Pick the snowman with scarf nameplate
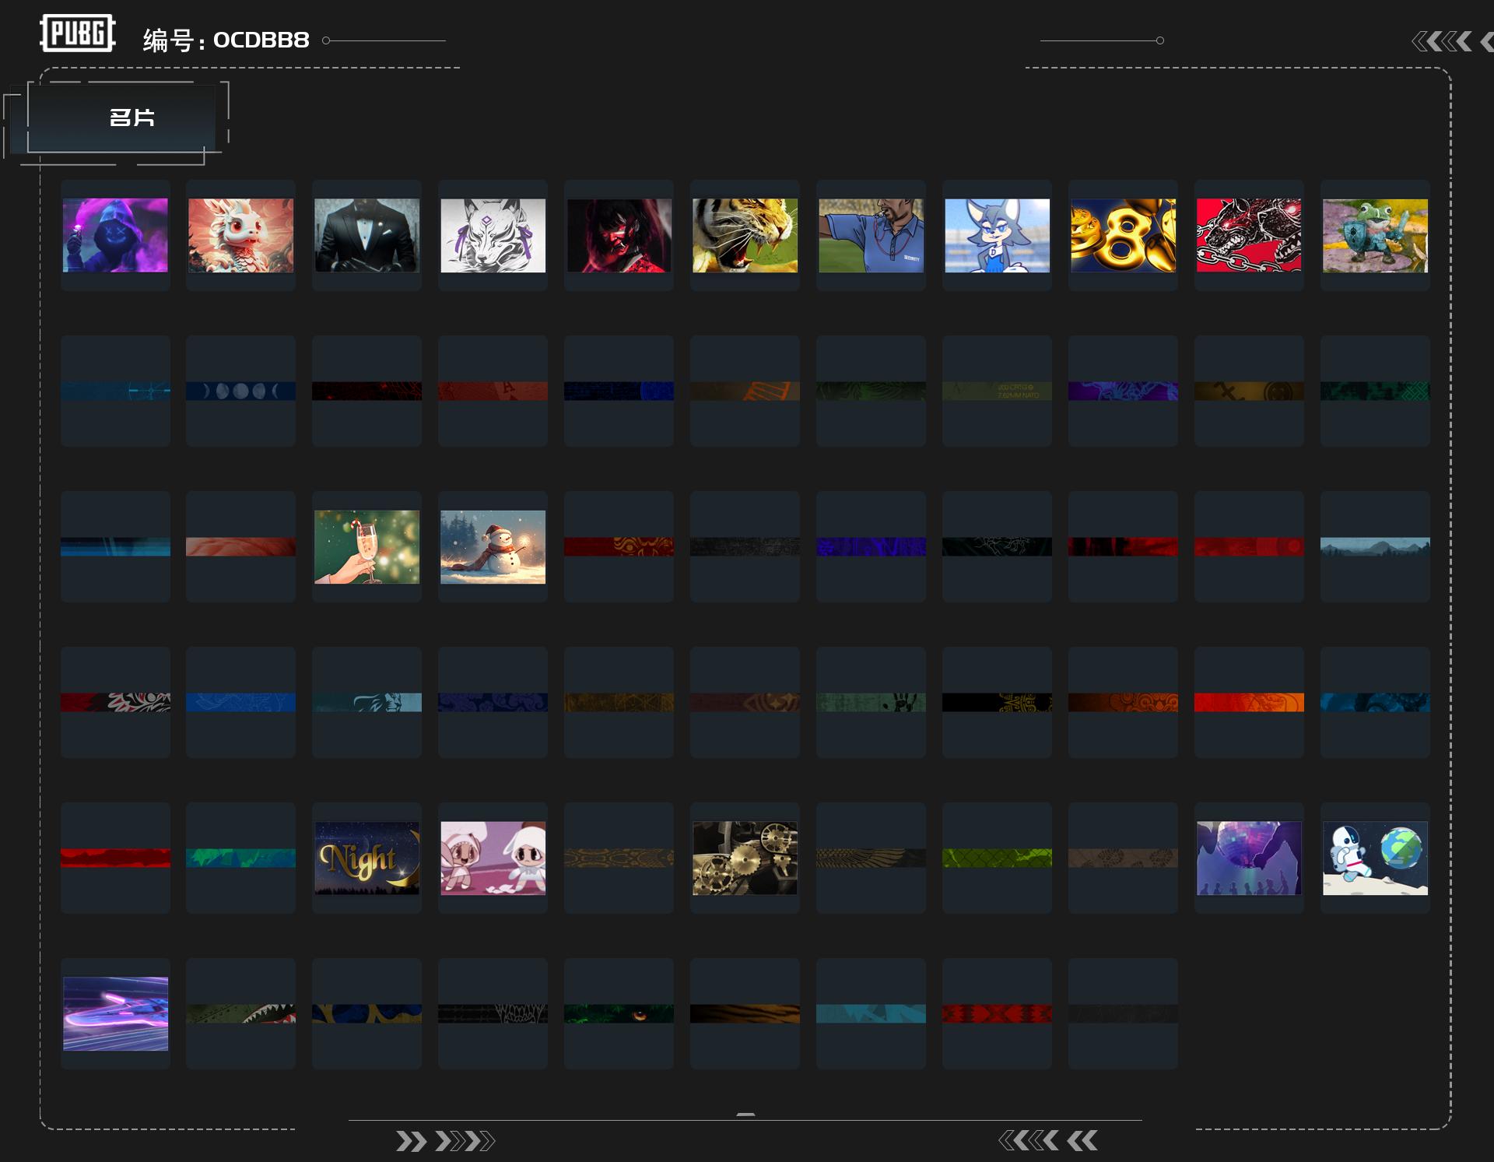Viewport: 1494px width, 1162px height. 493,546
